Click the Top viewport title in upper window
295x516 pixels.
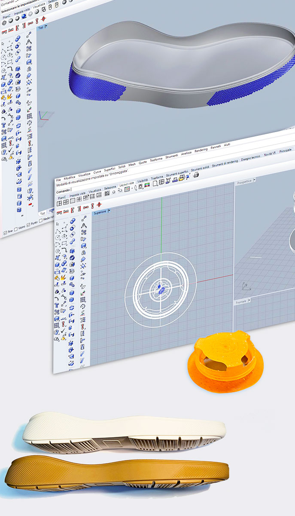click(x=40, y=28)
